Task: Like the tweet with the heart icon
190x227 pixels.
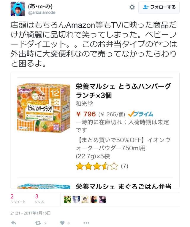Action: pos(62,223)
